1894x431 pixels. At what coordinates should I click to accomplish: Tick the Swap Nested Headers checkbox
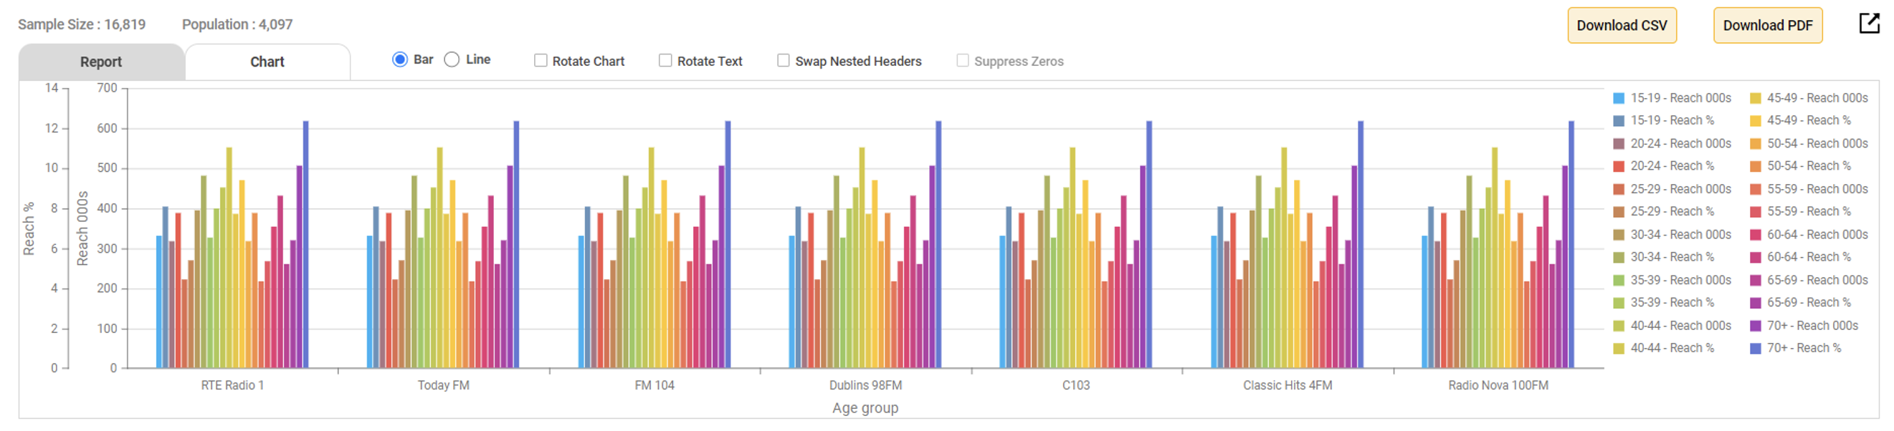click(x=783, y=60)
